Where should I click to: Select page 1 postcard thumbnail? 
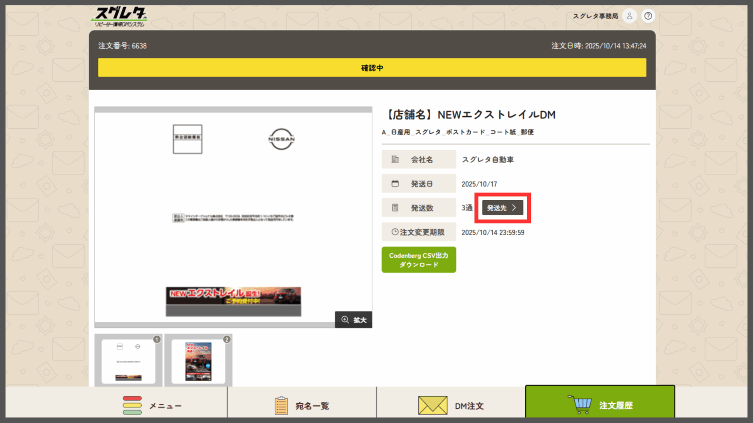pos(128,361)
